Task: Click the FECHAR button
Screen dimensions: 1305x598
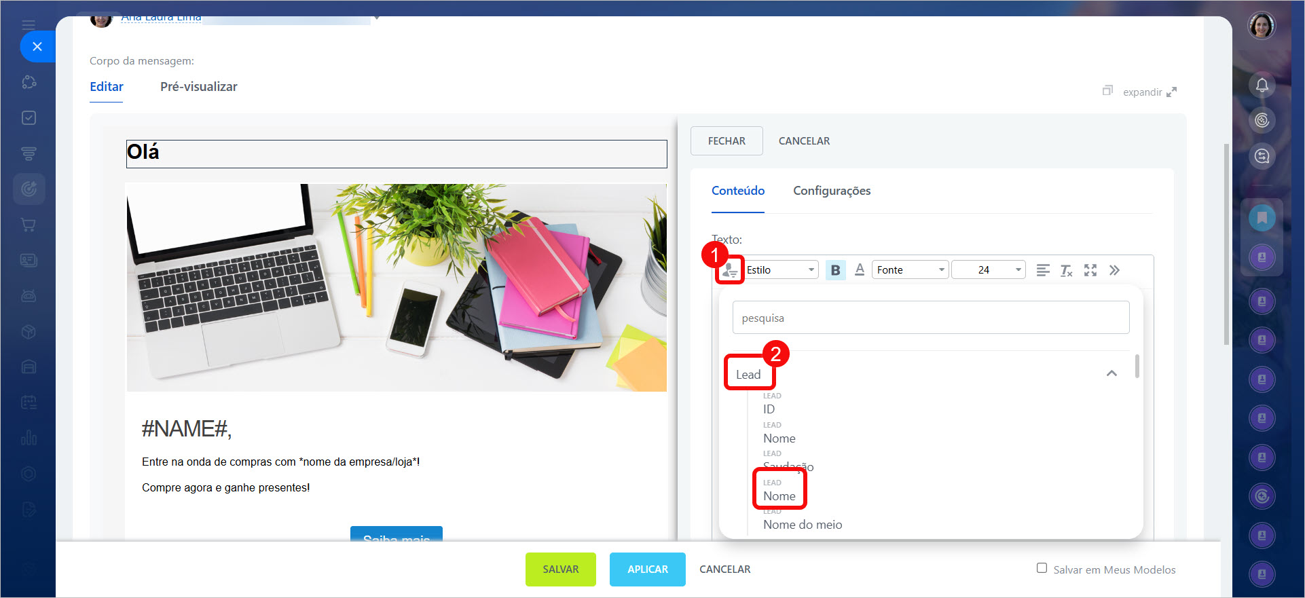Action: click(727, 141)
